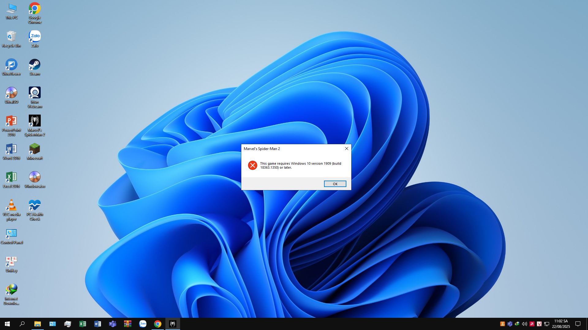Select the Marvel's SpiderMan 2 desktop icon
Screen dimensions: 588x330
point(35,121)
